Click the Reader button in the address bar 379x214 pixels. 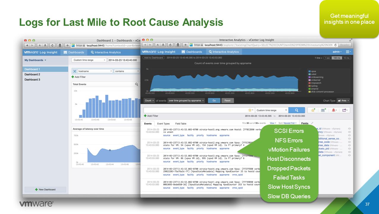[345, 45]
